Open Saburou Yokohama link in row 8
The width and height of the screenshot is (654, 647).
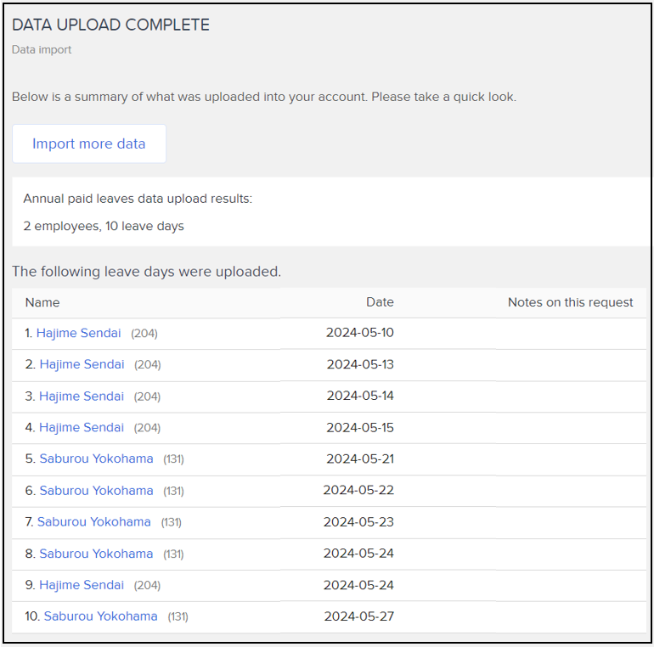point(96,554)
